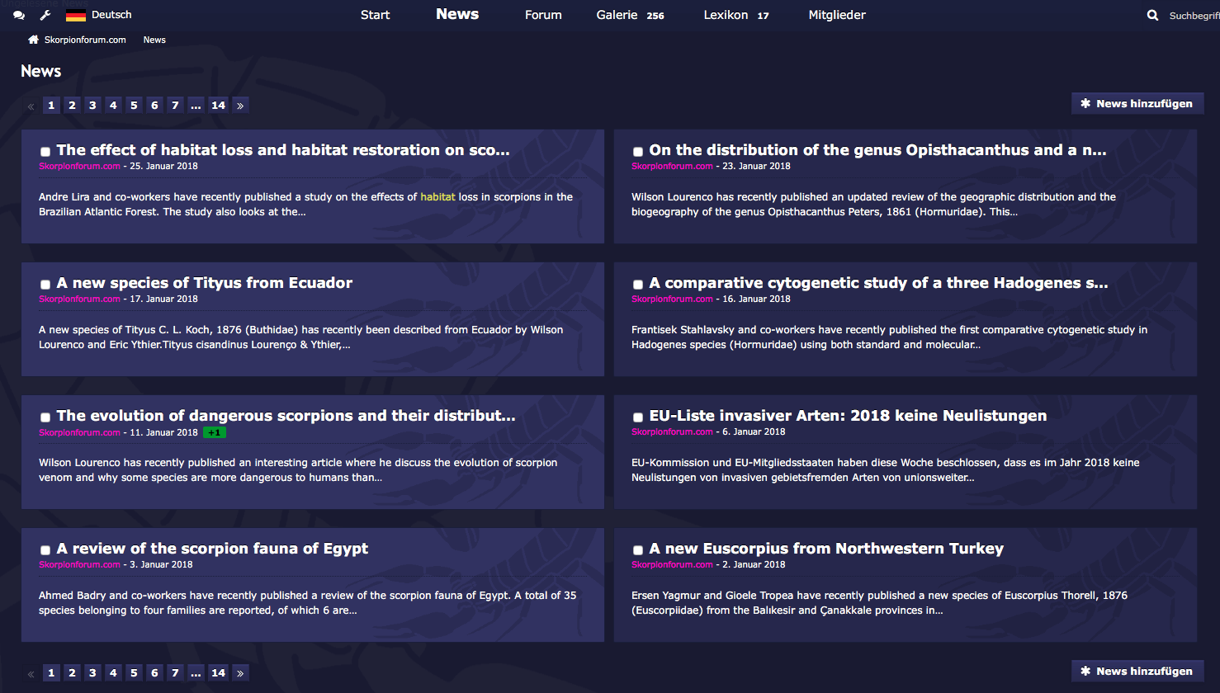The width and height of the screenshot is (1220, 693).
Task: Check the EU-Liste invasiver Arten checkbox
Action: coord(638,417)
